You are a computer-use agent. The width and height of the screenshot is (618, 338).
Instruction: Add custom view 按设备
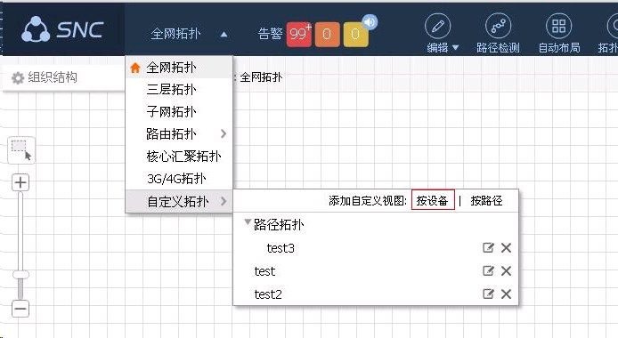433,200
